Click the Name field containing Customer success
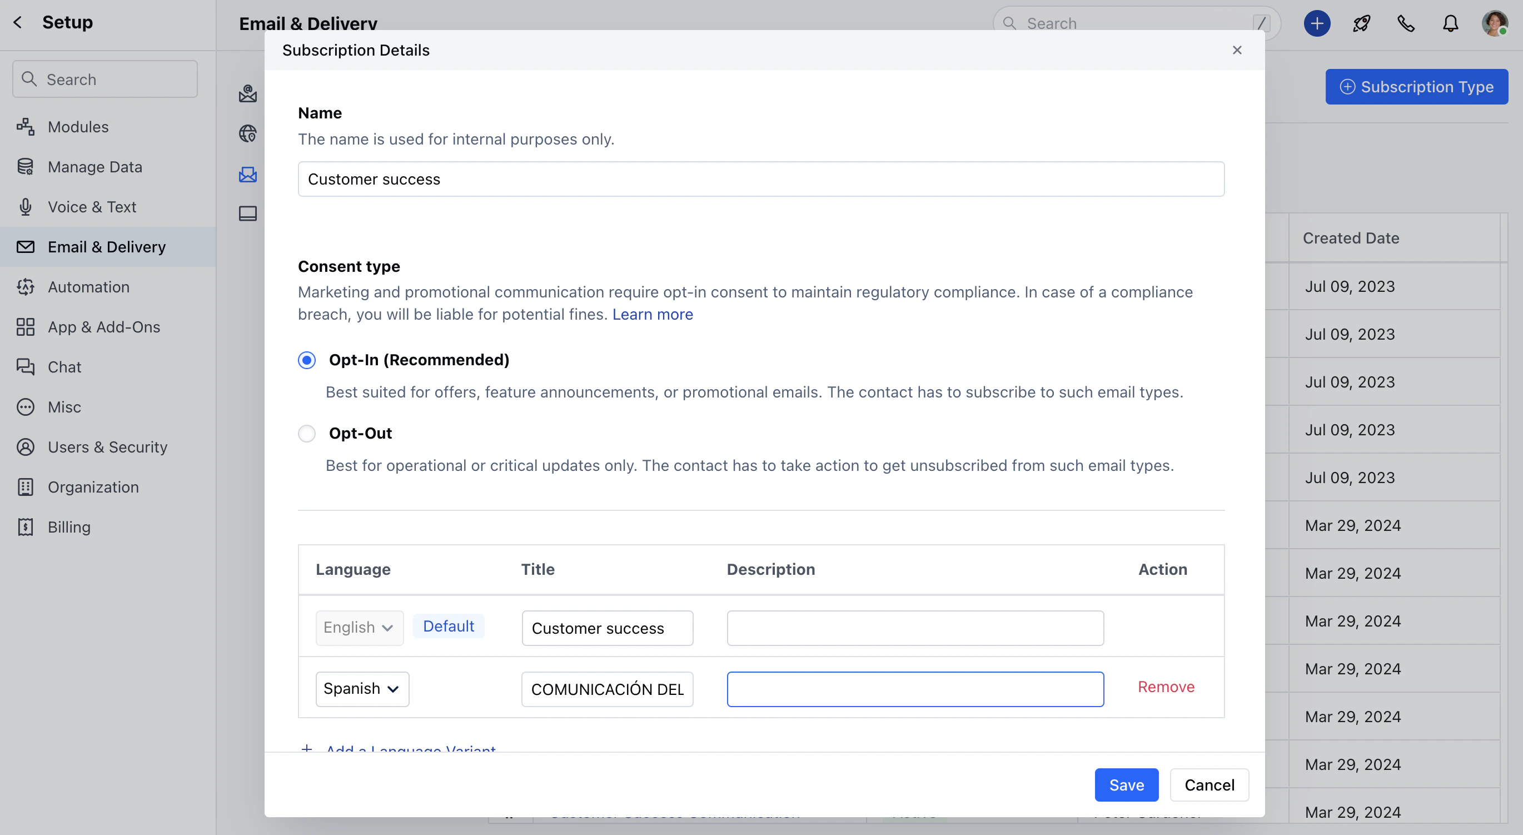 (761, 179)
